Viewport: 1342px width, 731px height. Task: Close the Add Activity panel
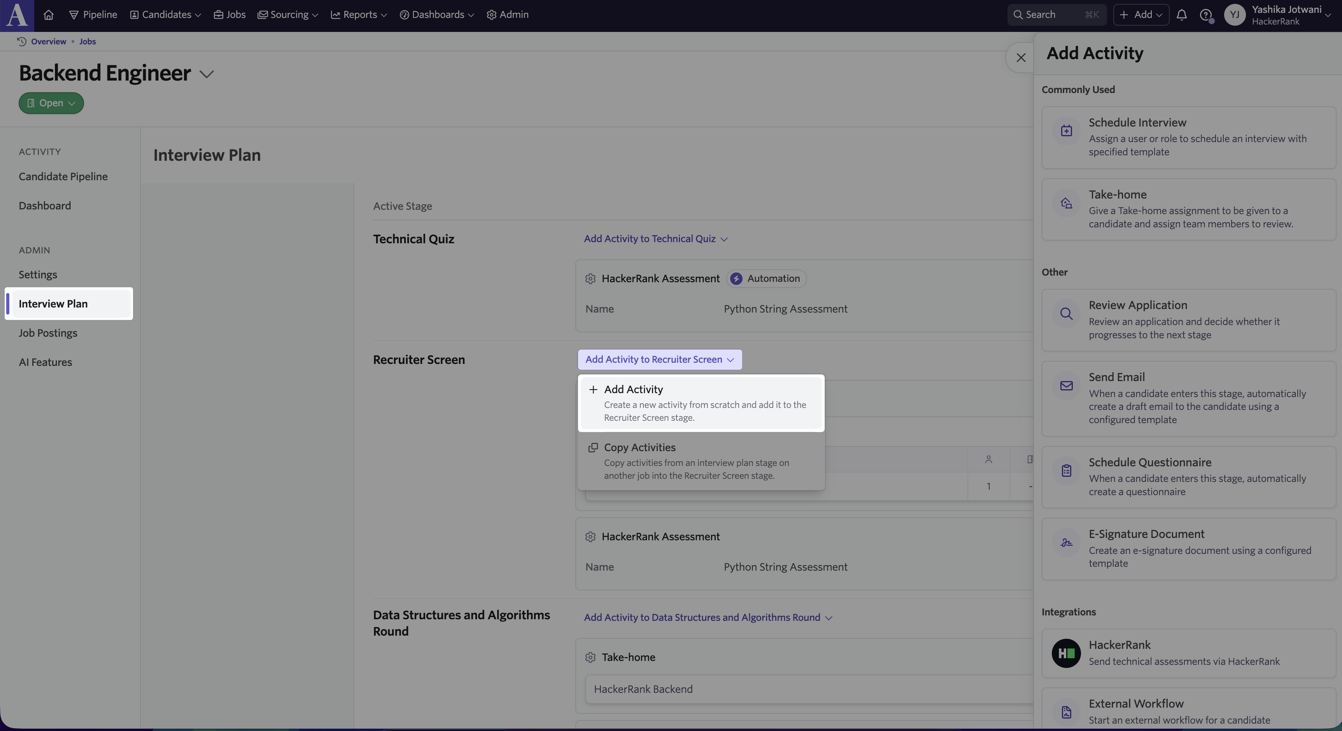[x=1021, y=58]
